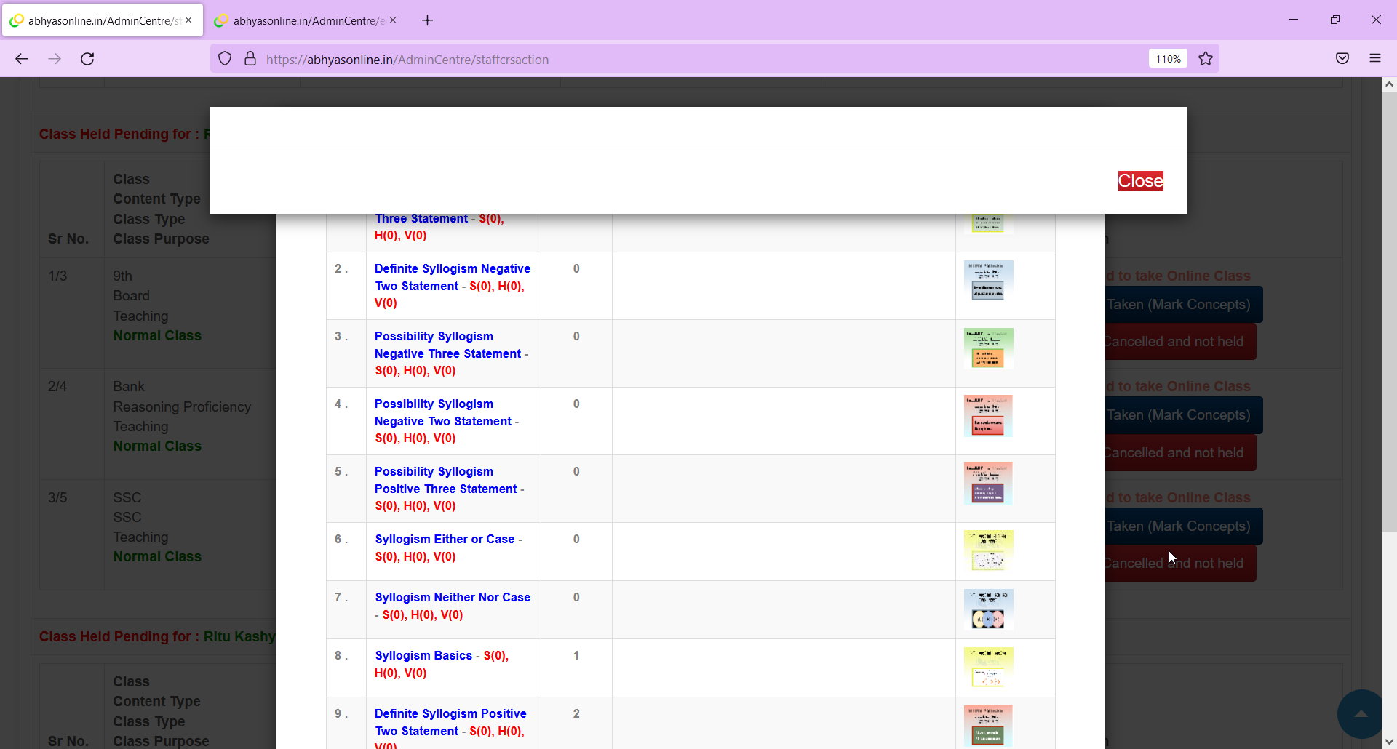Open the Syllogism Either or Case link
Image resolution: width=1397 pixels, height=749 pixels.
(x=445, y=539)
